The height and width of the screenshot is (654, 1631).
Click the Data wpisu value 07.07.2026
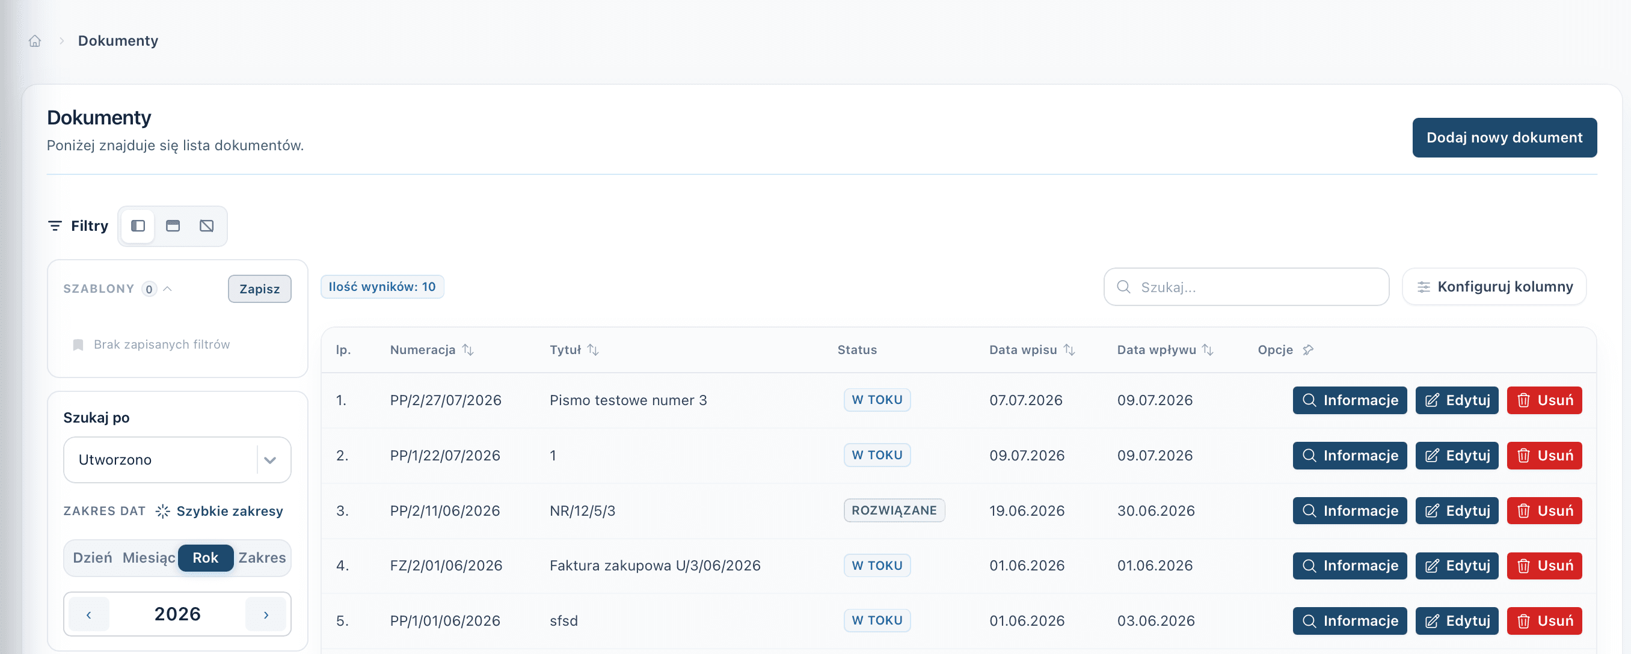pyautogui.click(x=1026, y=400)
